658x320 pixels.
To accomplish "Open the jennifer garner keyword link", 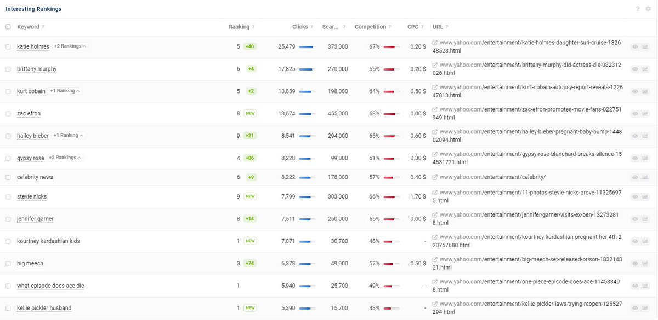I will click(x=35, y=219).
